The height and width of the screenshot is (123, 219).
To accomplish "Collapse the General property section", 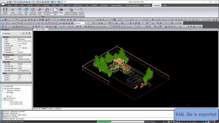I will pos(30,37).
